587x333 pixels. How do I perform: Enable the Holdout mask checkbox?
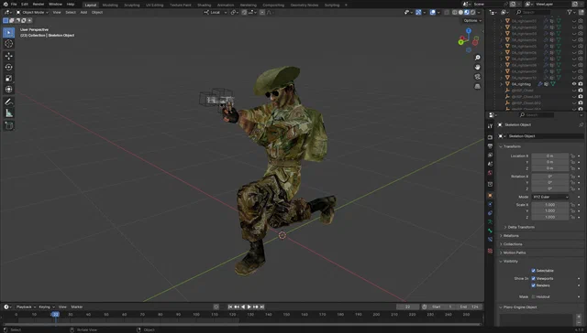[534, 296]
